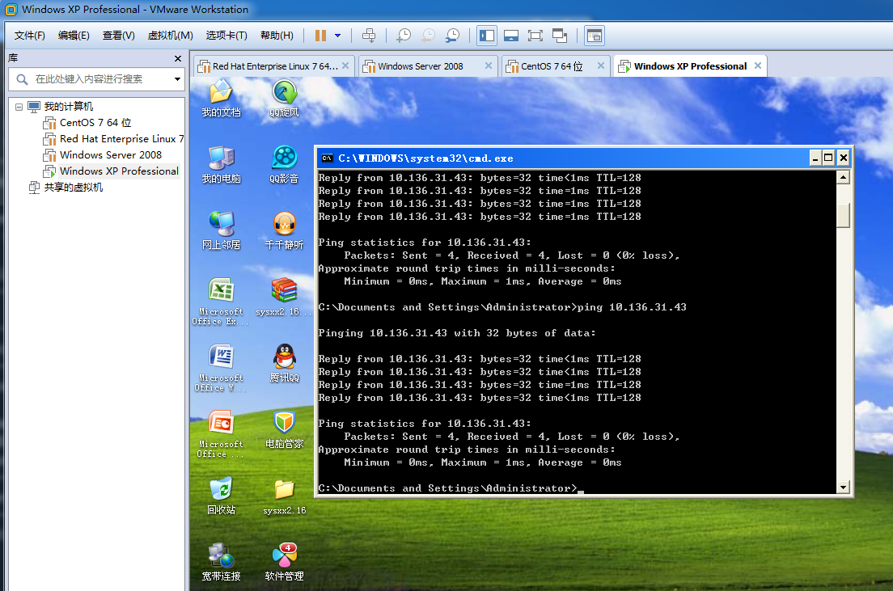Click cmd scrollbar up arrow
Image resolution: width=893 pixels, height=591 pixels.
coord(843,178)
